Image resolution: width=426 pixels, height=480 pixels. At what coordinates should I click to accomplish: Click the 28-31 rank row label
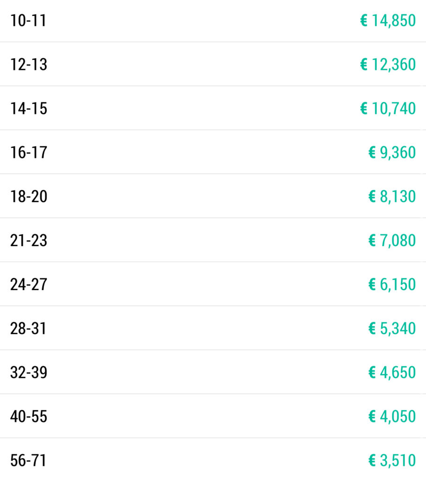[29, 329]
